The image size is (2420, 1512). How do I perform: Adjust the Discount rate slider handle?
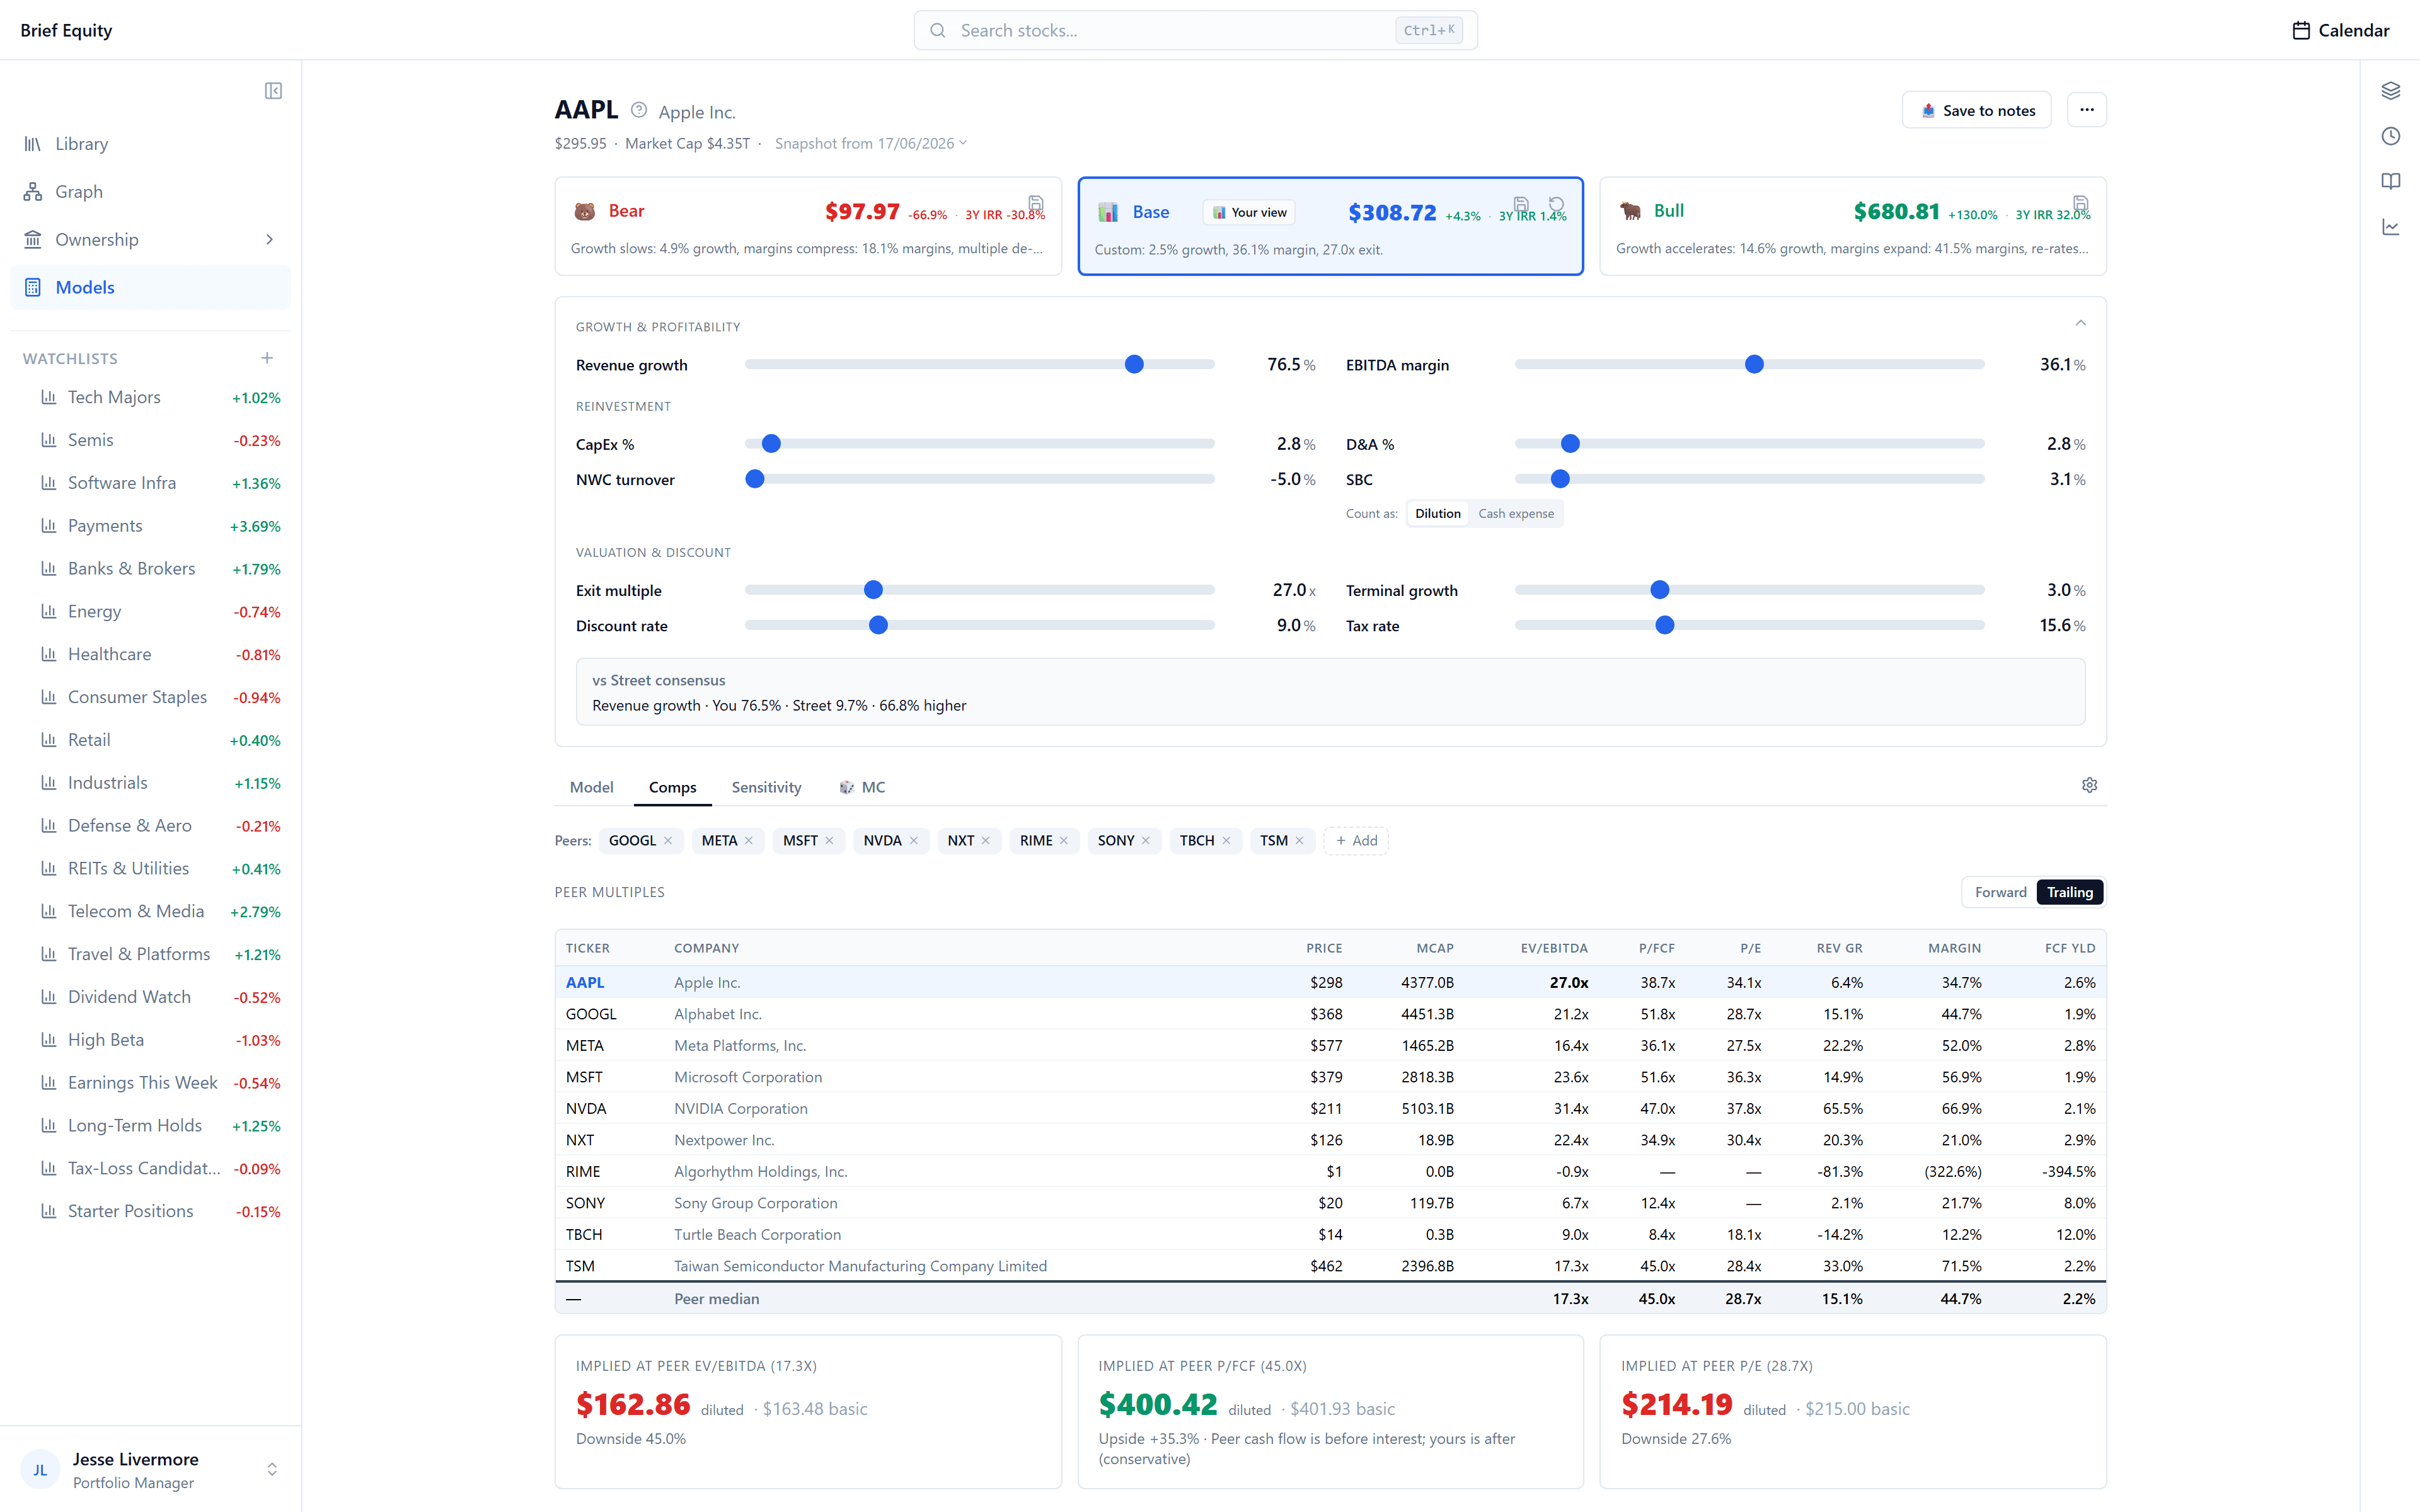(878, 626)
